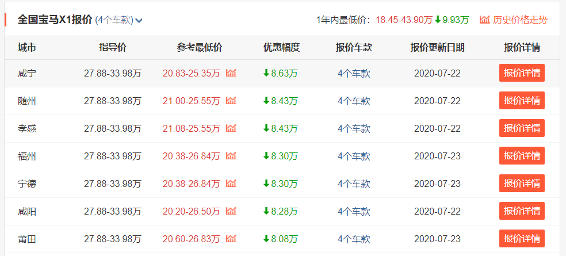Click discount 8.30万 in 宁德 row

281,184
